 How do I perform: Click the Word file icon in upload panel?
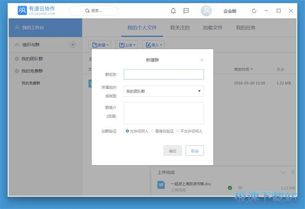click(161, 185)
